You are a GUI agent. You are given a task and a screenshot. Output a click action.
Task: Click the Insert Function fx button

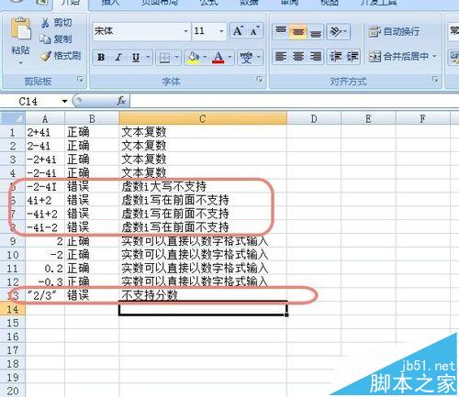tap(121, 101)
